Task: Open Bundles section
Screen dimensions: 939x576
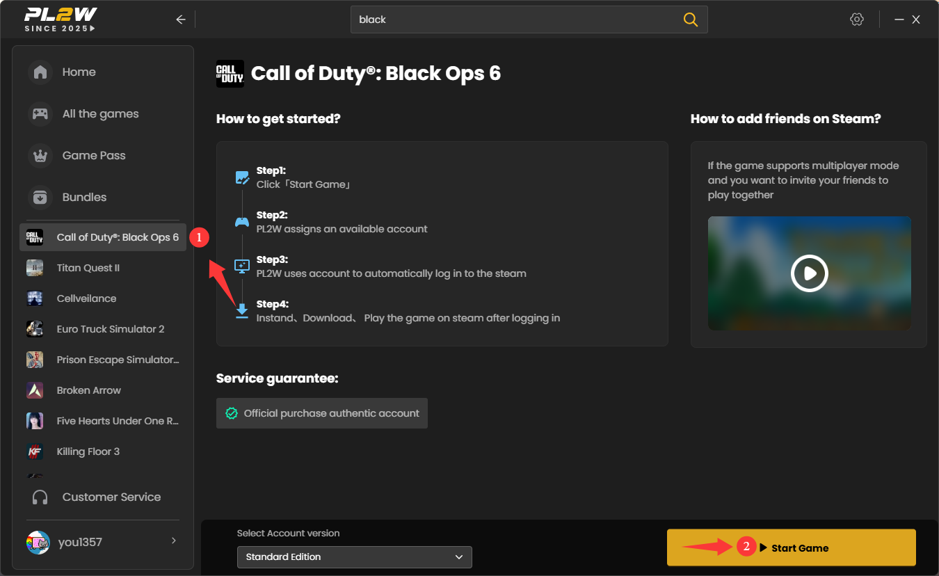Action: pos(103,198)
